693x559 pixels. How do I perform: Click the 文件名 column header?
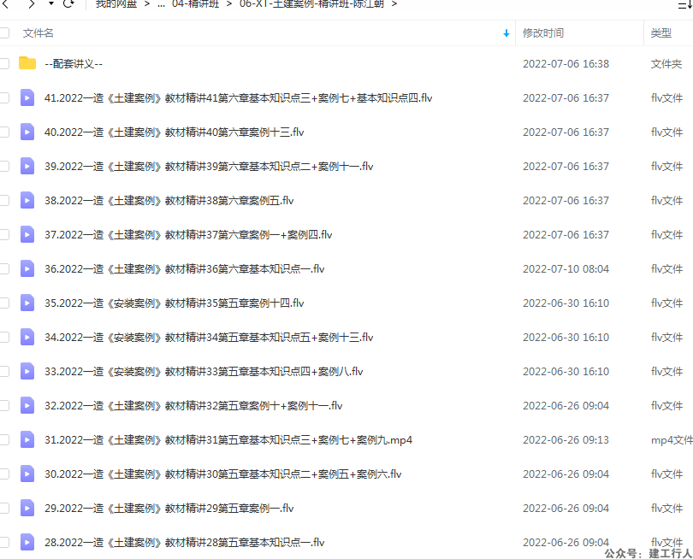click(38, 33)
